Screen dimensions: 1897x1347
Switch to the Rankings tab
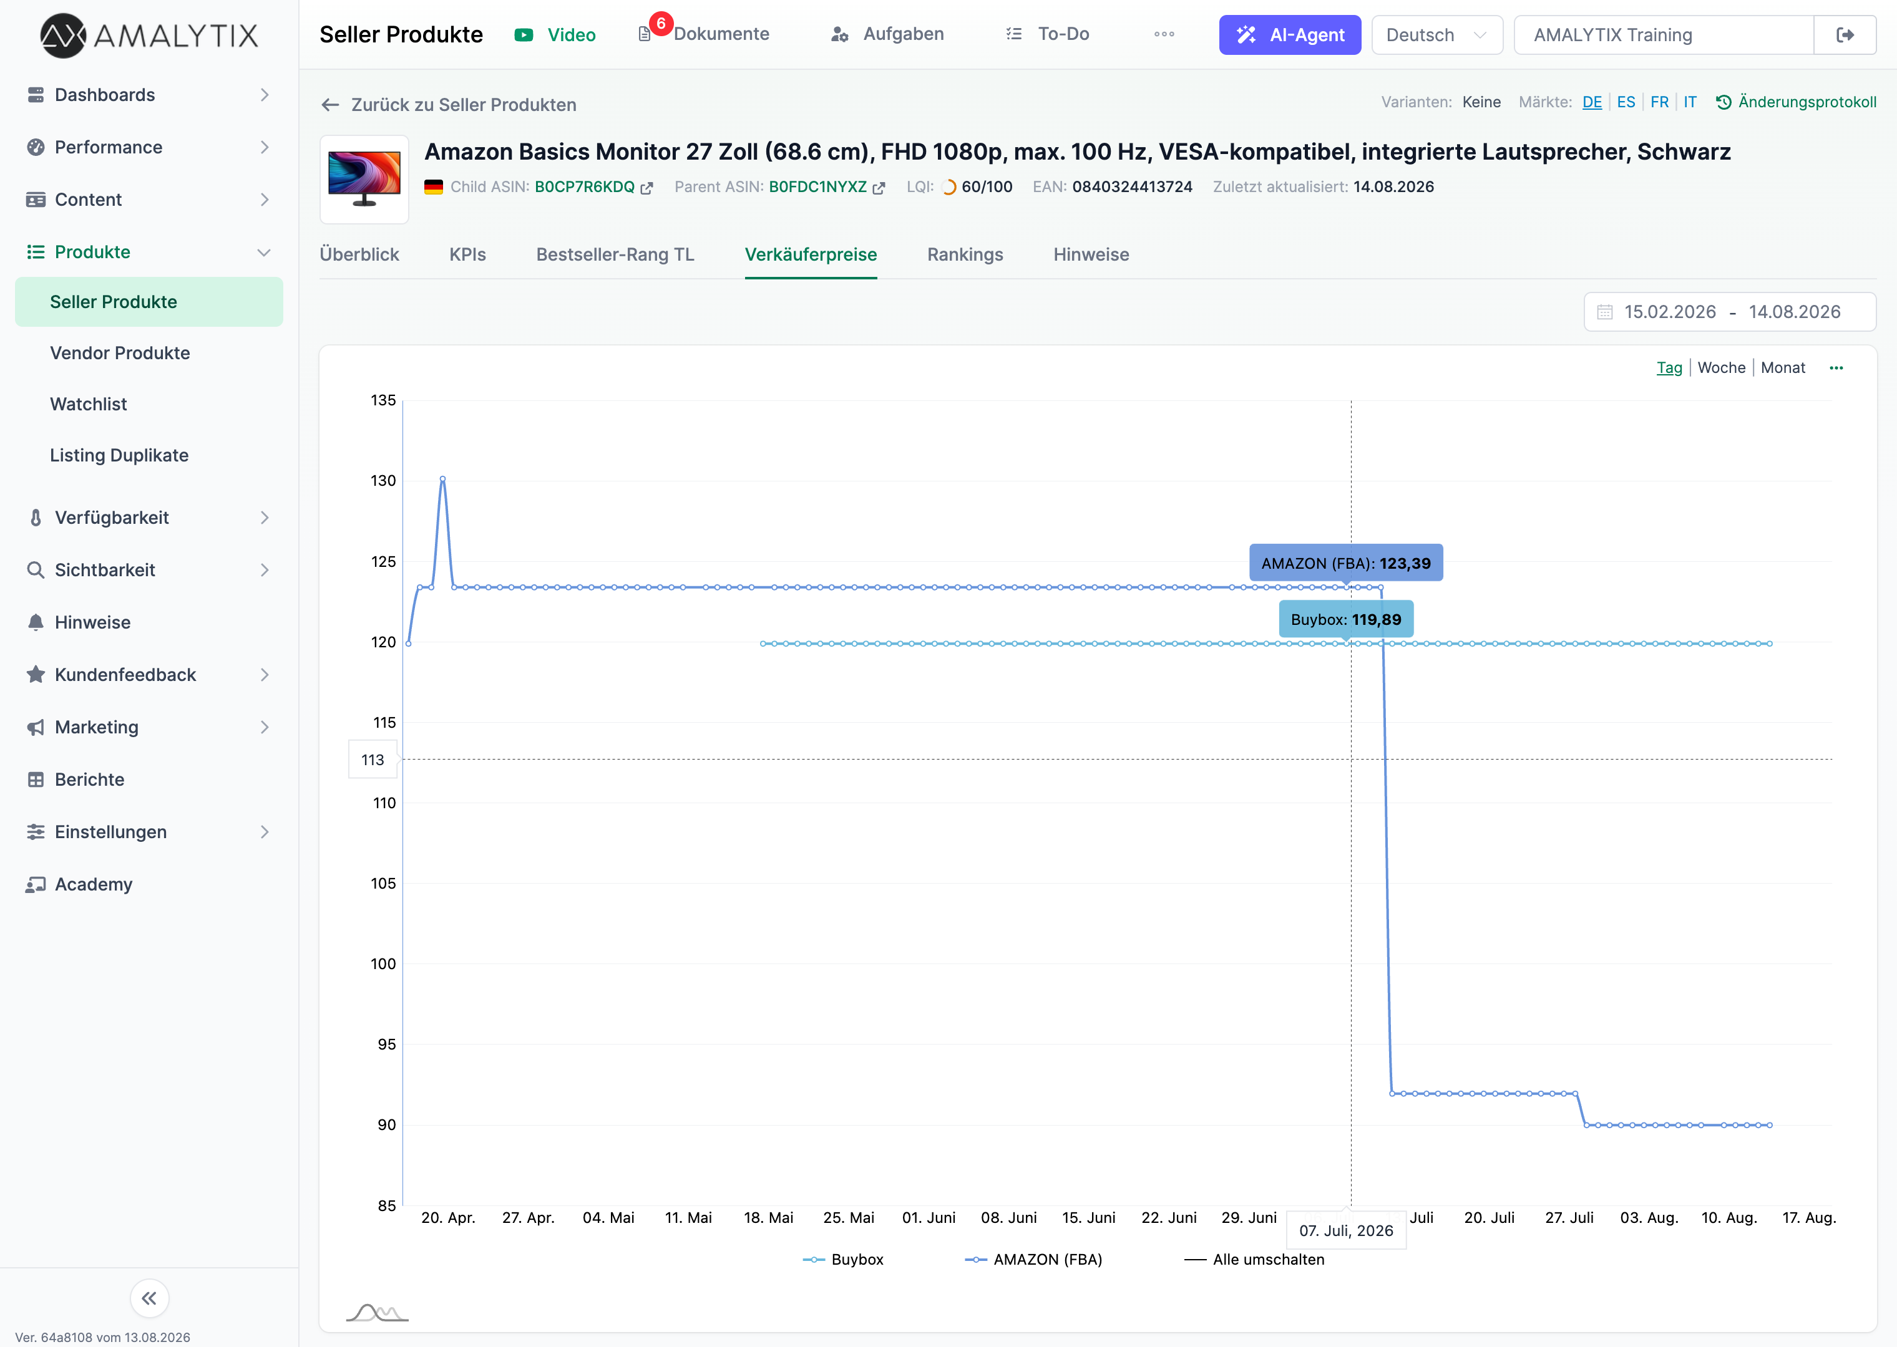pos(965,254)
